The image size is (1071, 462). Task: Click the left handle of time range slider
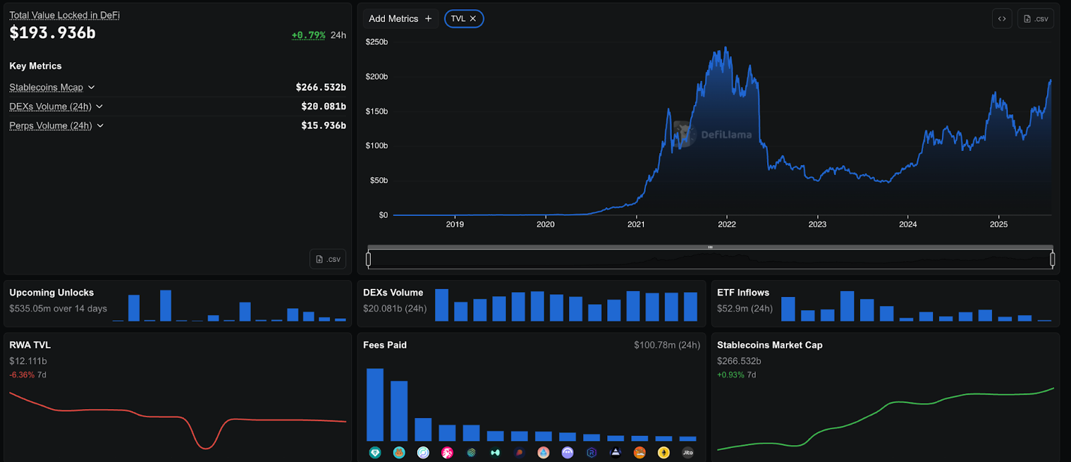click(368, 259)
